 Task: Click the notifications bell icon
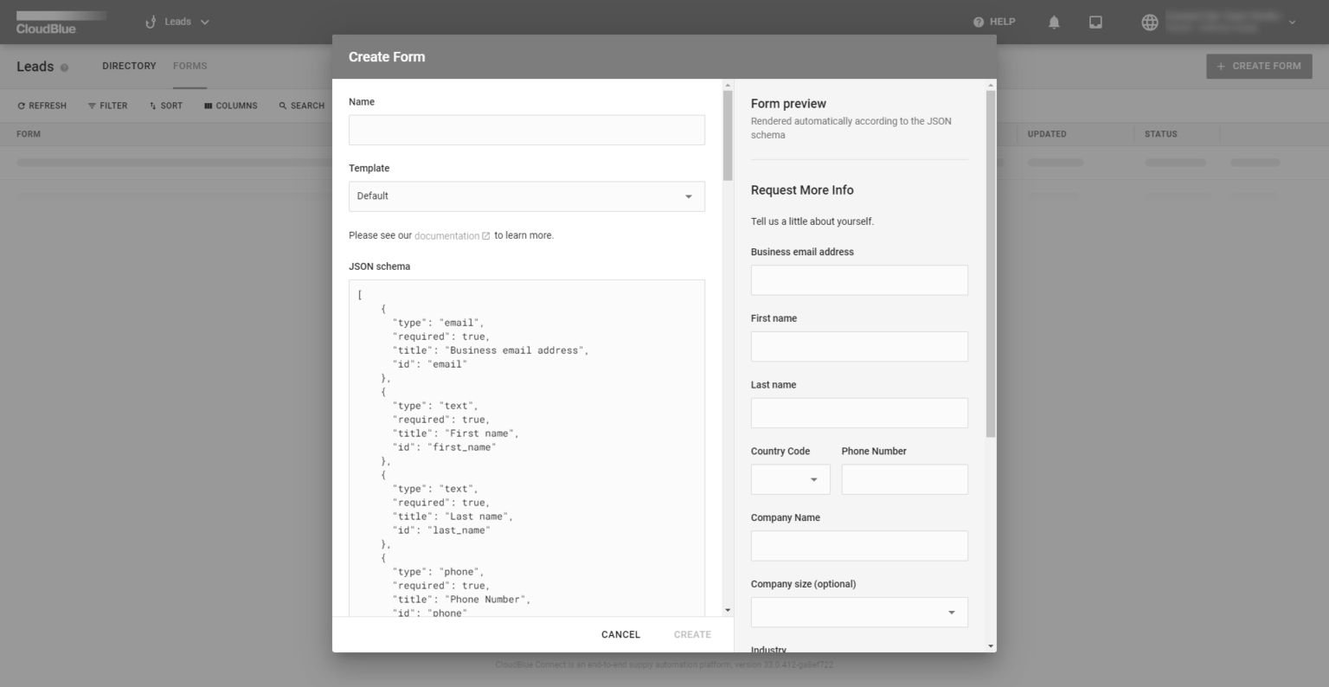click(x=1054, y=22)
